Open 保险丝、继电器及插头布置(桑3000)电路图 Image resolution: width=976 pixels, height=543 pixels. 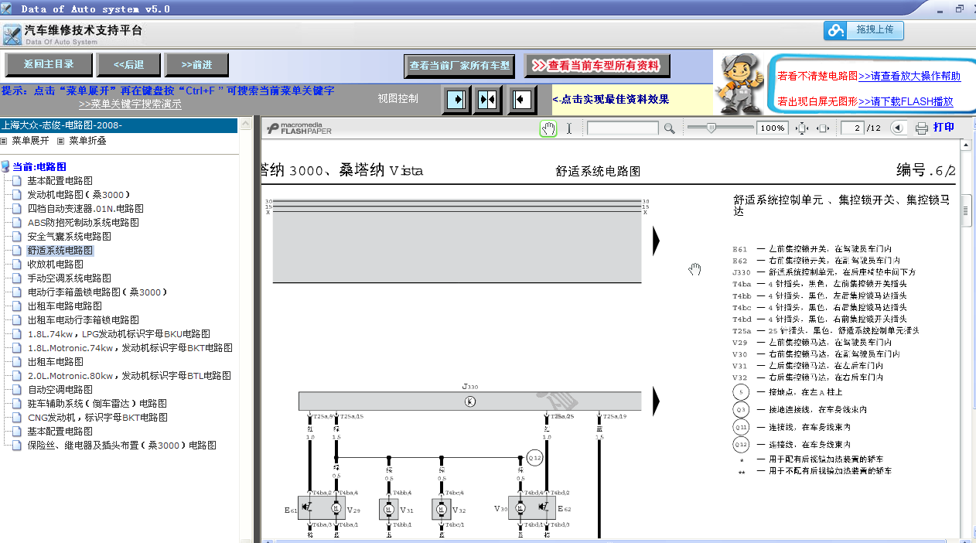(121, 446)
